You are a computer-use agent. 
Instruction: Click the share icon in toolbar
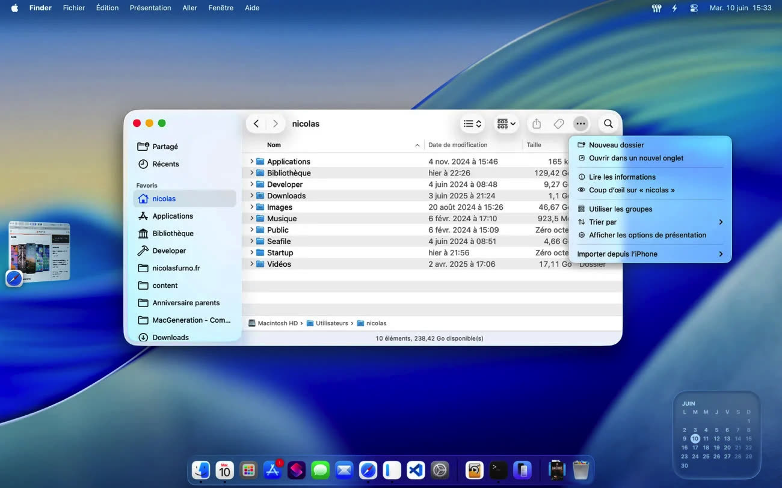[x=537, y=124]
